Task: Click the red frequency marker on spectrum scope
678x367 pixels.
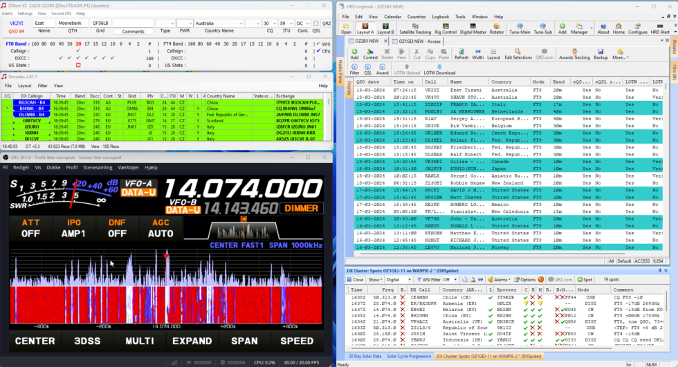Action: coord(166,256)
